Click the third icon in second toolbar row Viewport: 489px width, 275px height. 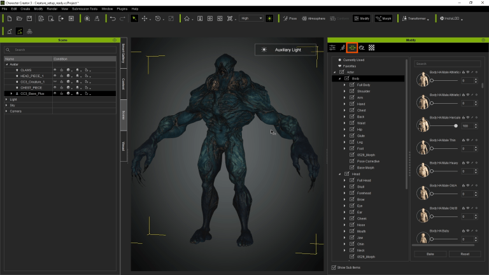pyautogui.click(x=29, y=31)
